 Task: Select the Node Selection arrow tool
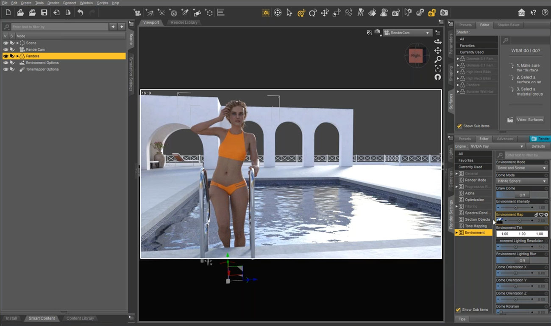(289, 13)
